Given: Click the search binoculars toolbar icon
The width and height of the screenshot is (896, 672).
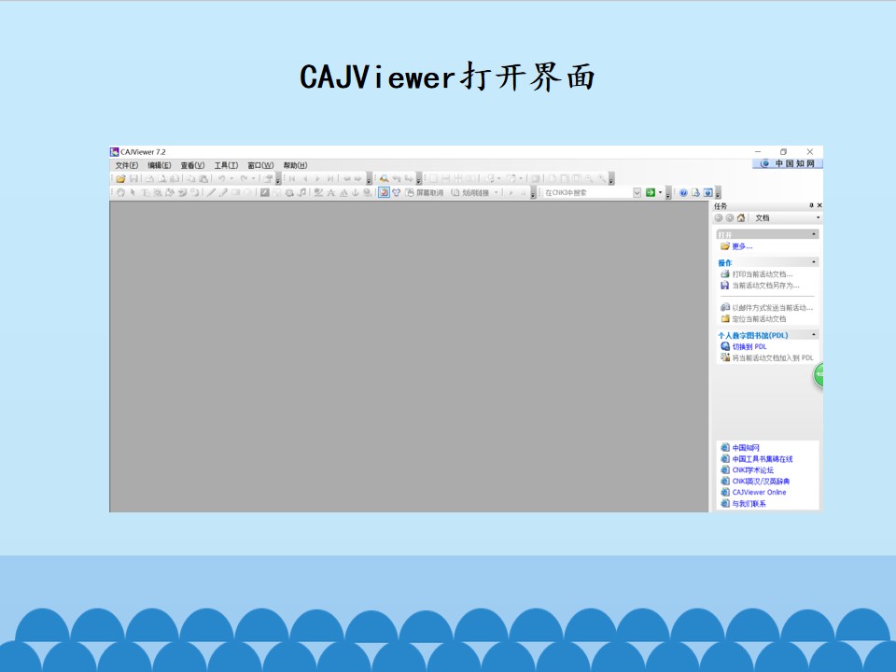Looking at the screenshot, I should tap(384, 179).
